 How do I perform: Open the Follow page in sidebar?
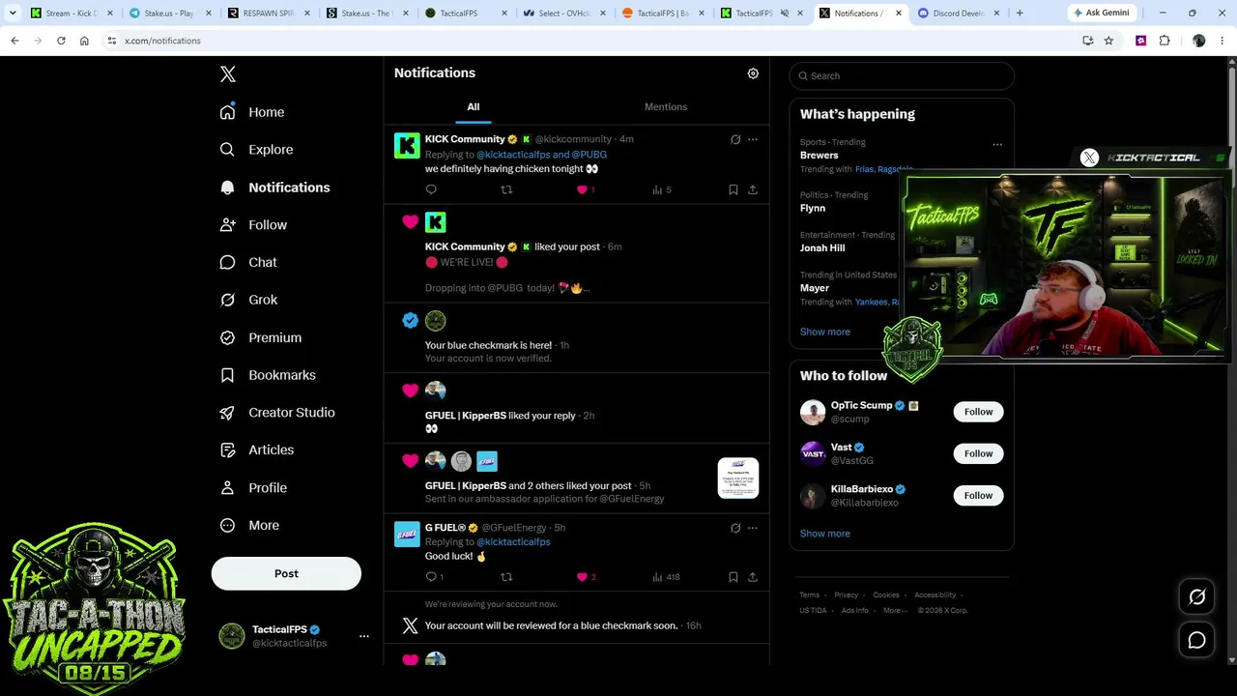254,225
